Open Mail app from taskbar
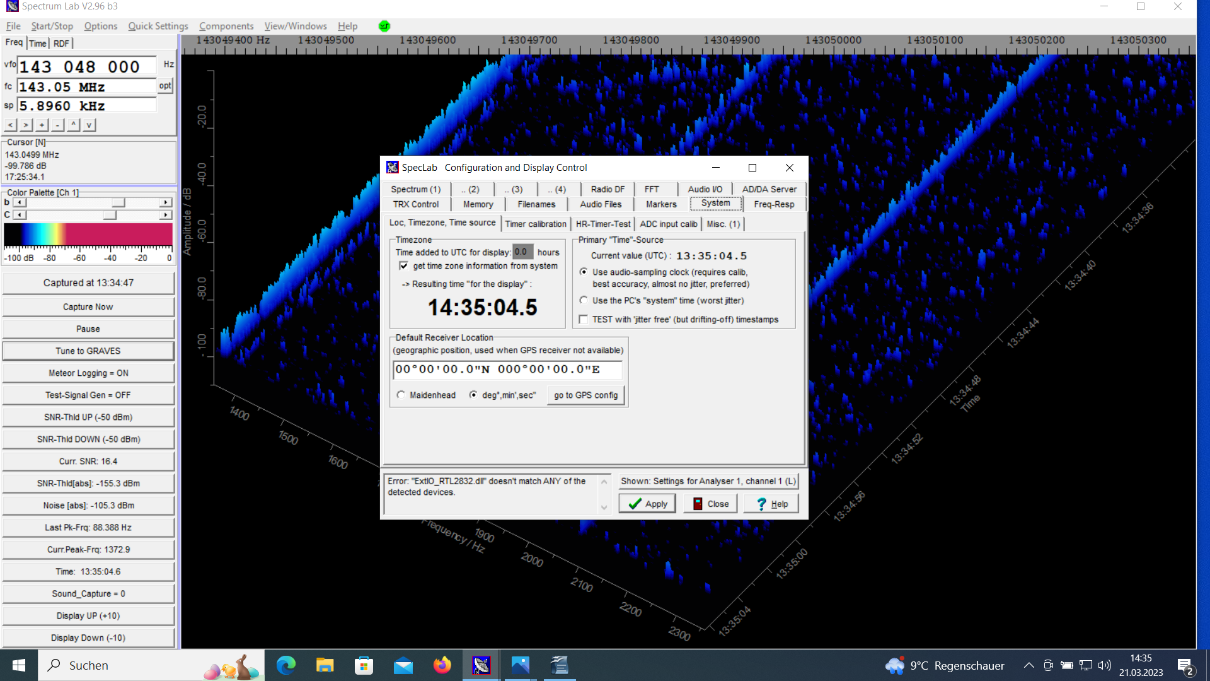 [x=403, y=665]
